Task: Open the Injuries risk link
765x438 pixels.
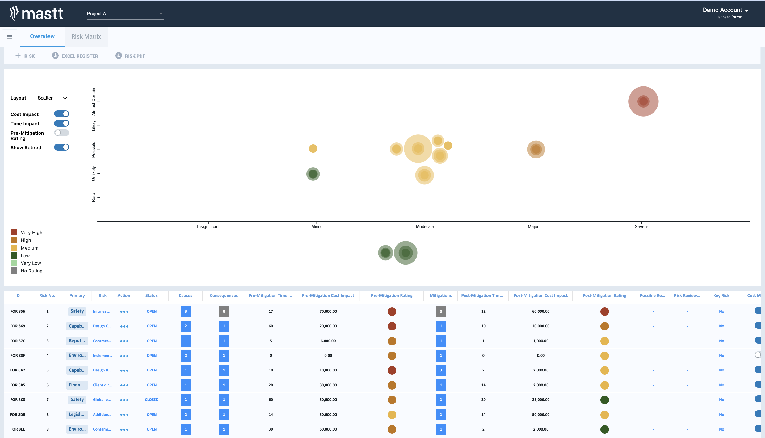Action: [101, 311]
